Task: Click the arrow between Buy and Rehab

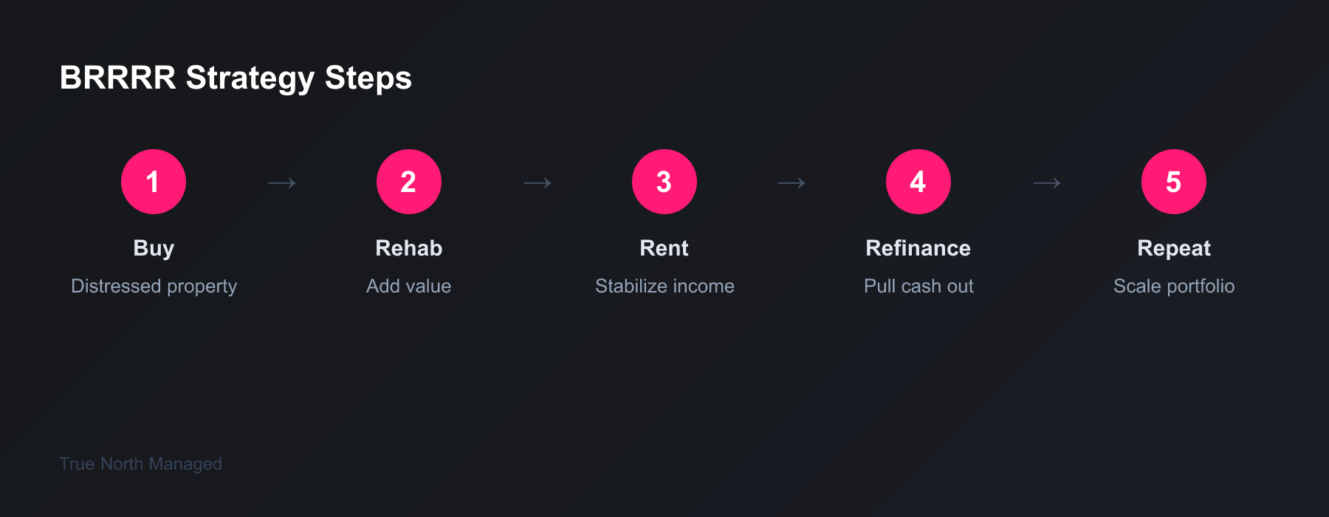Action: (282, 182)
